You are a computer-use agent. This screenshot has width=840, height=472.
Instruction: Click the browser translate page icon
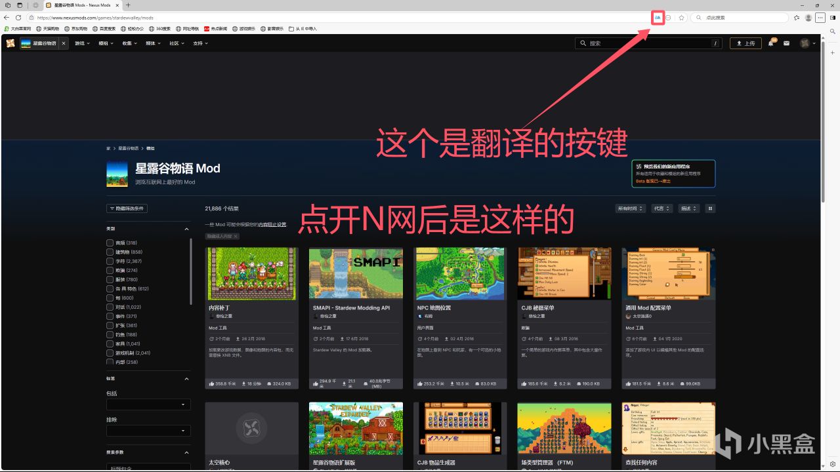658,18
